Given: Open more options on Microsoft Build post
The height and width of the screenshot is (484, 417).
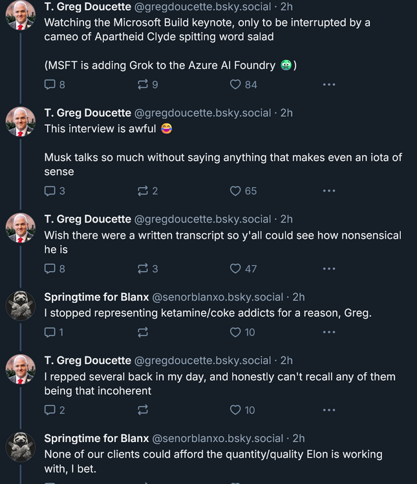Looking at the screenshot, I should click(328, 84).
